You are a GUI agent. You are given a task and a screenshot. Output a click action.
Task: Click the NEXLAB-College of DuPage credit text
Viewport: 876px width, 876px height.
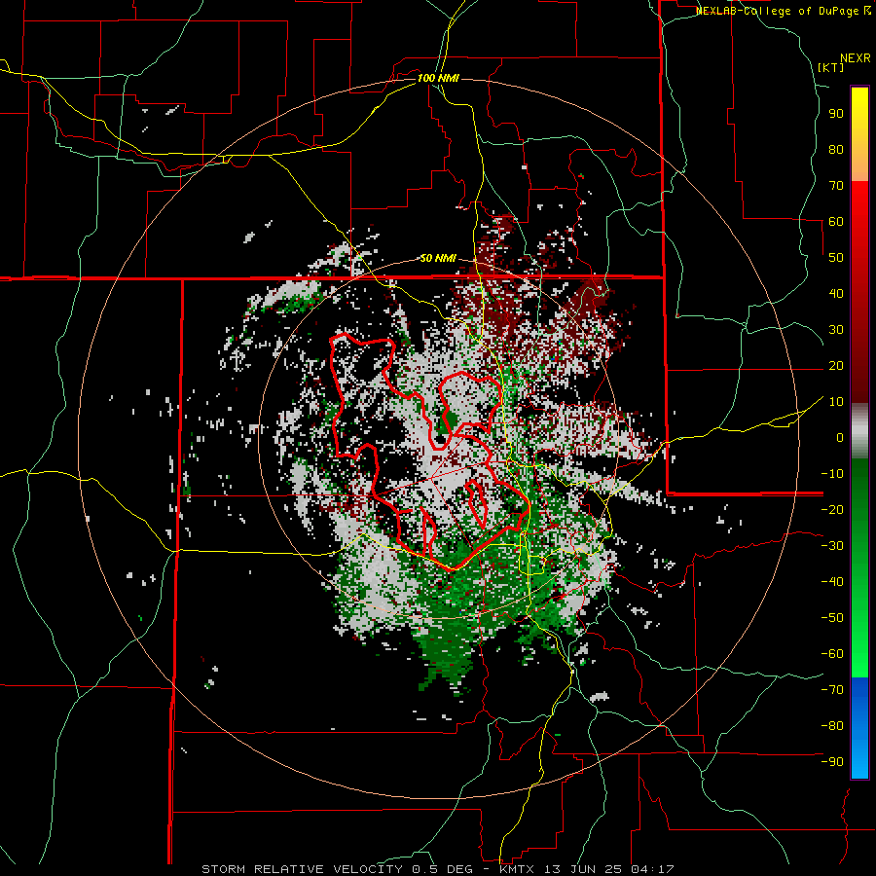pos(784,11)
